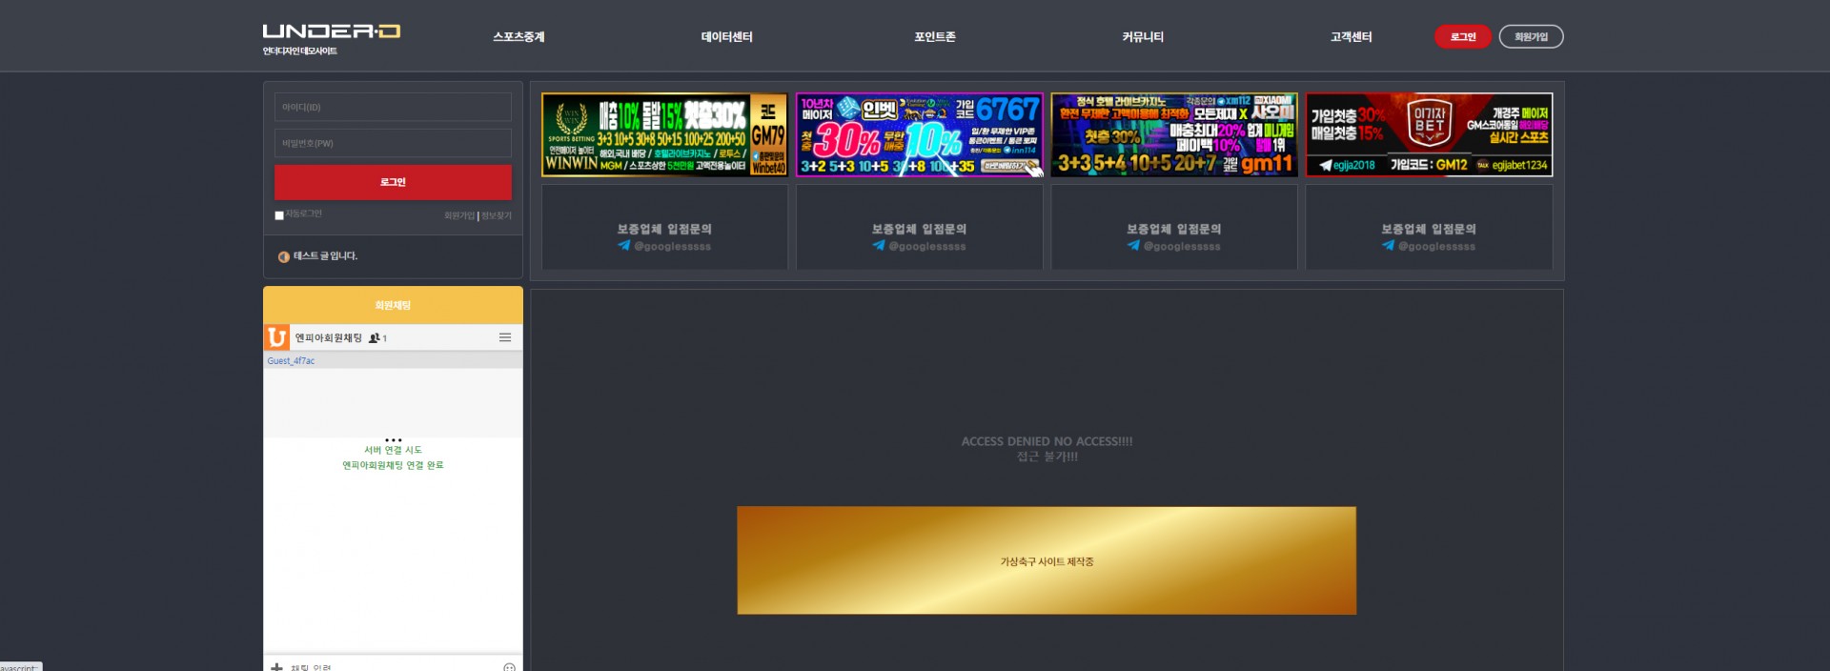Click the large red 로그인 submit button
The height and width of the screenshot is (671, 1830).
click(x=393, y=182)
